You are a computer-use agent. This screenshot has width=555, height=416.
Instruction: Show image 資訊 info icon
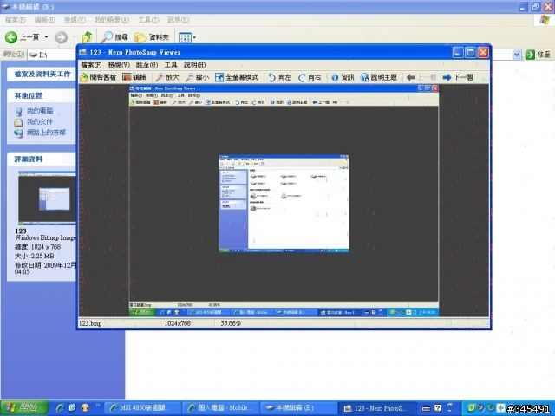pos(335,77)
